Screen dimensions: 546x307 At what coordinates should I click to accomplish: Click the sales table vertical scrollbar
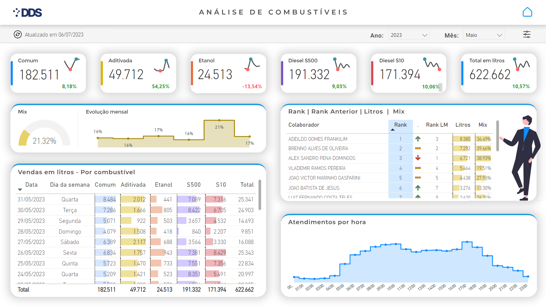pos(260,195)
